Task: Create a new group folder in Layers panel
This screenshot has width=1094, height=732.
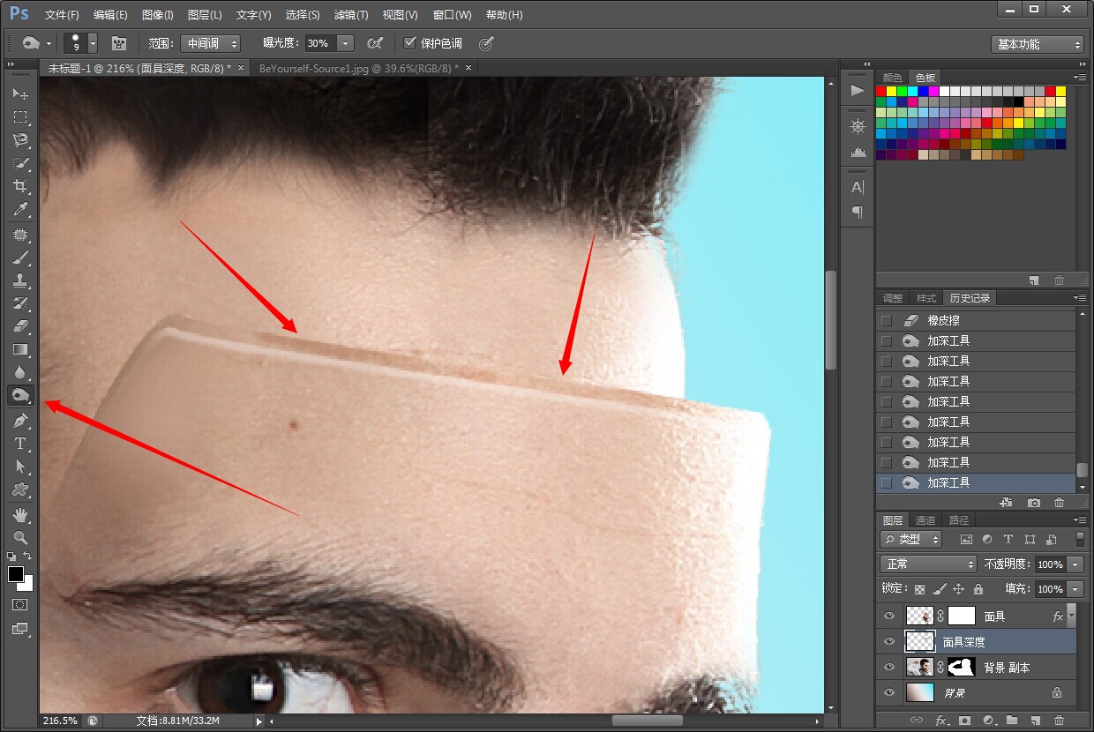Action: click(x=1012, y=721)
